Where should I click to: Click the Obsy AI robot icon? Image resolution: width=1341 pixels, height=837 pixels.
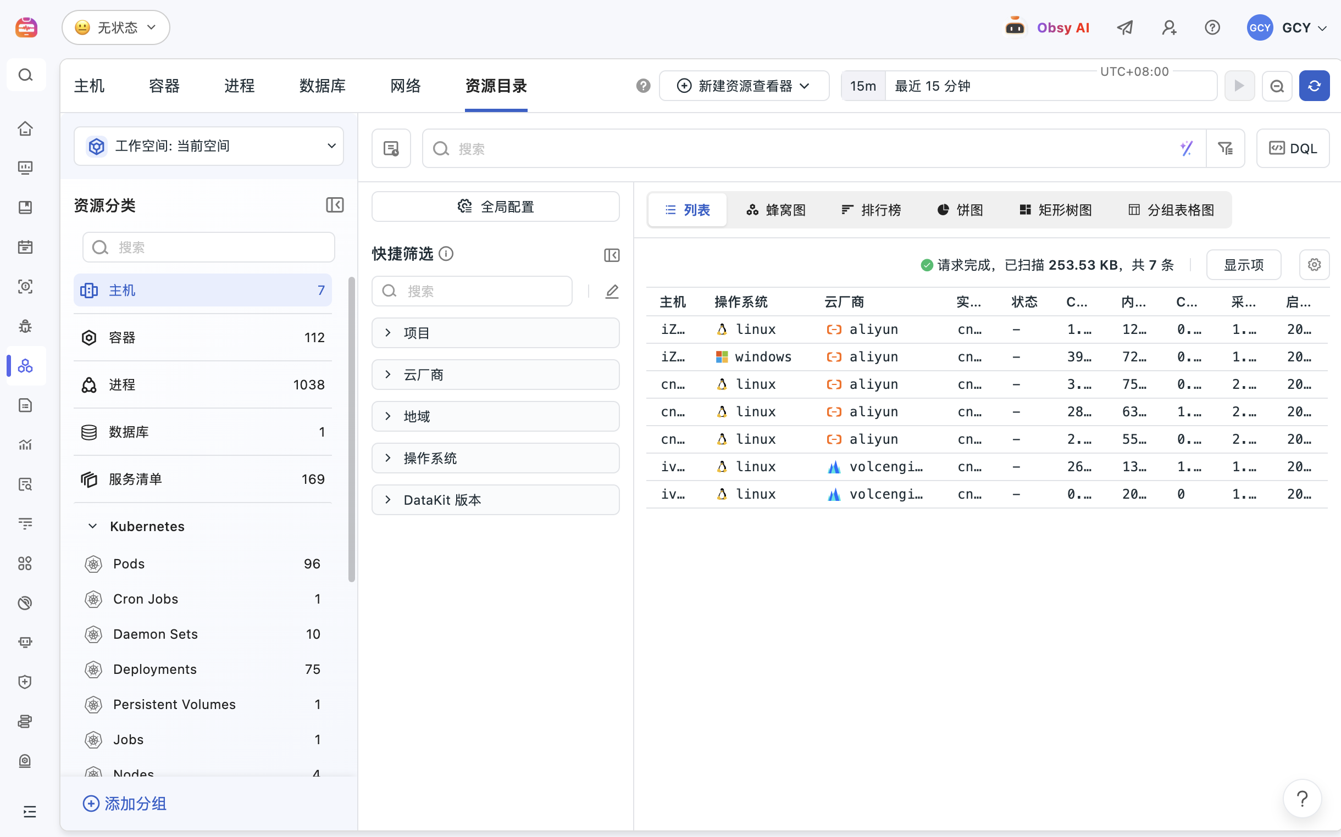1015,27
